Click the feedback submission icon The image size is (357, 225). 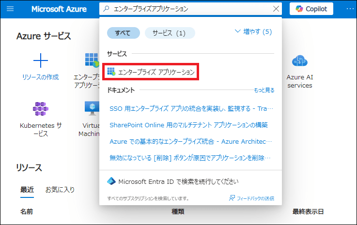233,198
